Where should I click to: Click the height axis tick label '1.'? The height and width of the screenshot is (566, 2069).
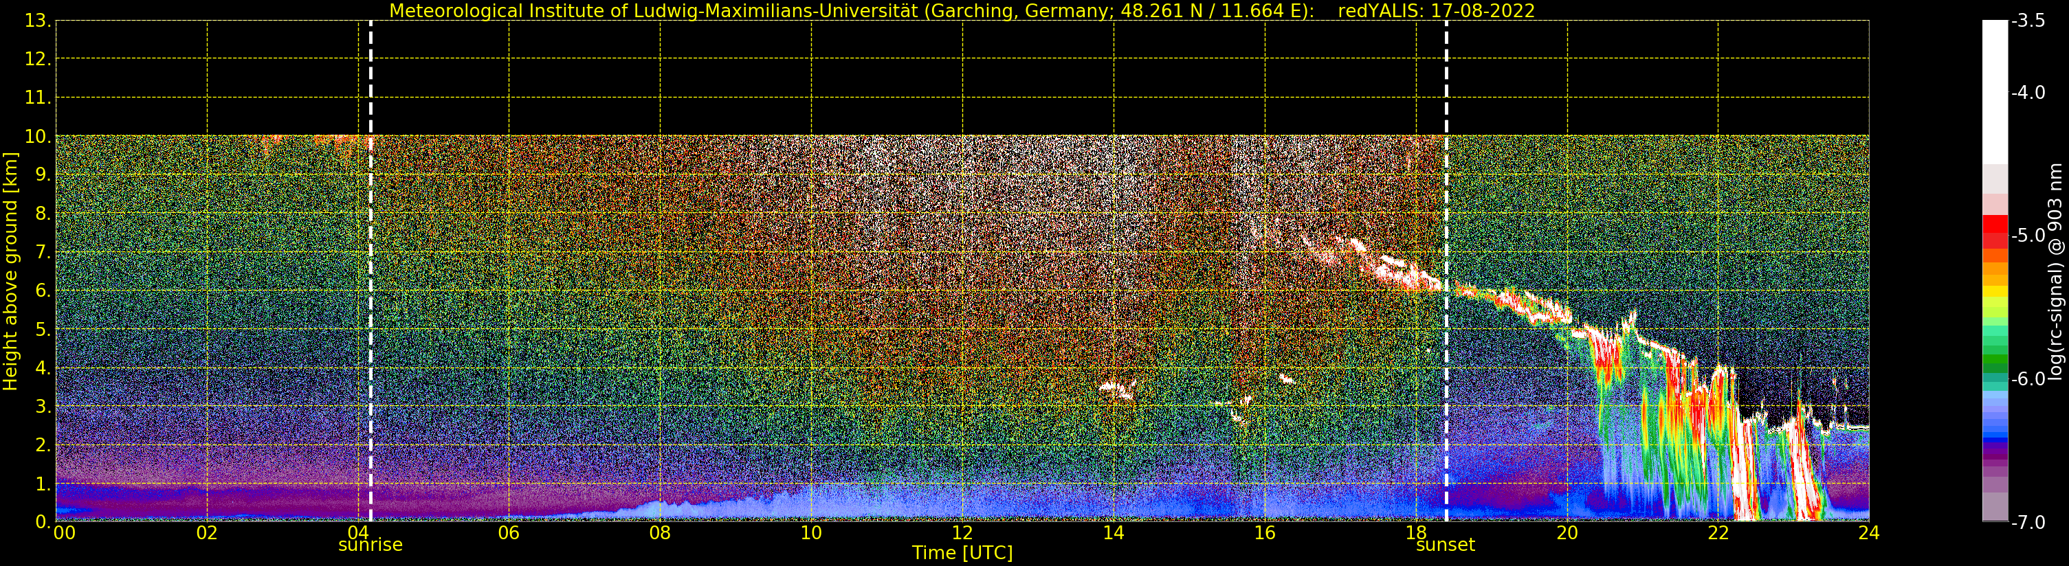pos(43,484)
